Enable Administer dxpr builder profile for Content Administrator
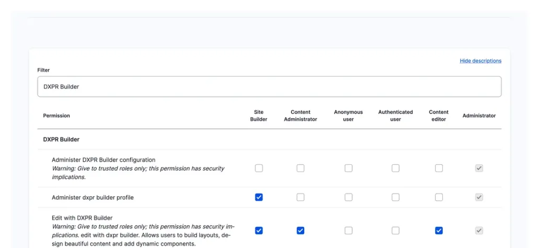539x248 pixels. [x=301, y=197]
